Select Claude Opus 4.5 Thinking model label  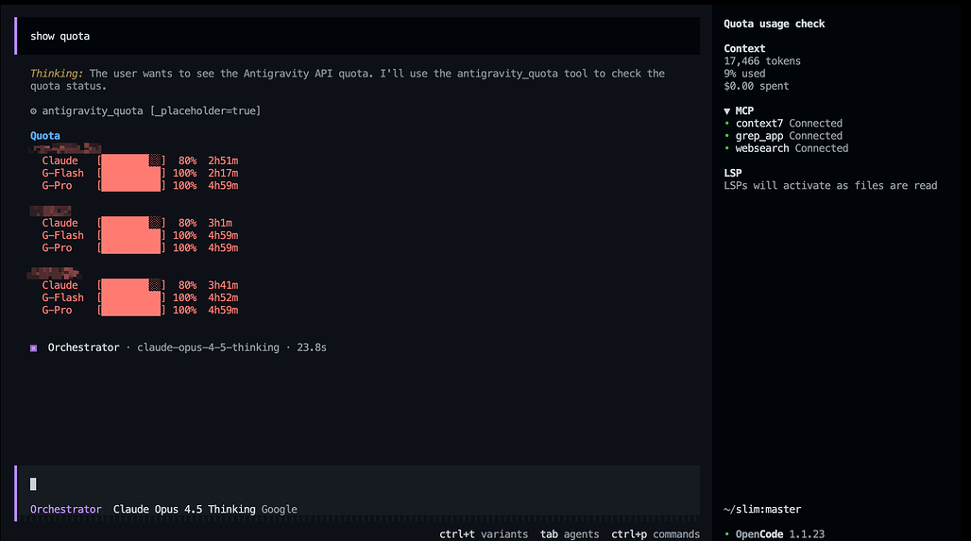[x=184, y=510]
